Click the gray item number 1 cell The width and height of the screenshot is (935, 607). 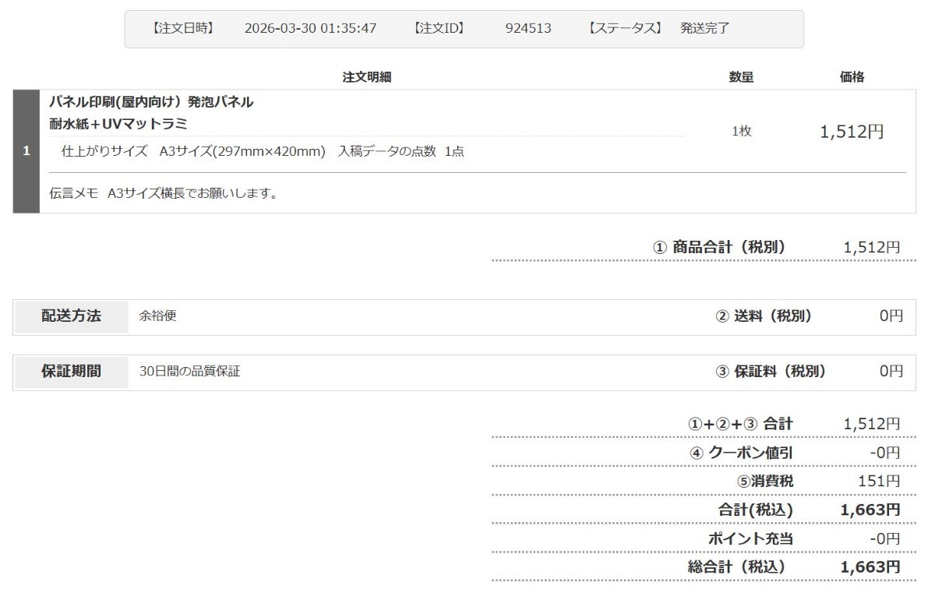point(26,151)
